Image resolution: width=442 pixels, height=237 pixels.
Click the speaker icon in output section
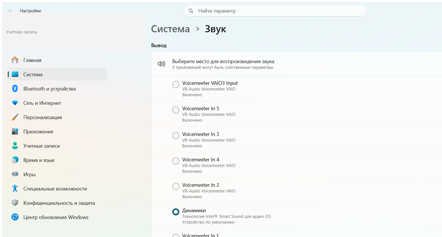tap(161, 64)
